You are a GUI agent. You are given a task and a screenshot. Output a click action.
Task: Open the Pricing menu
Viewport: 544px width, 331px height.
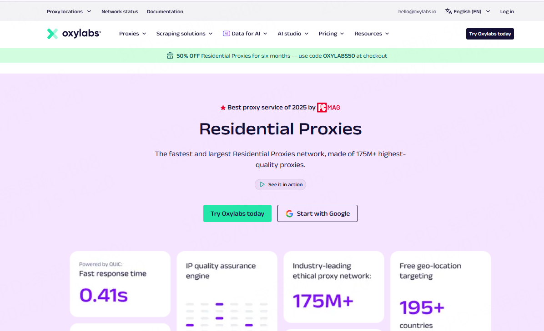[x=331, y=34]
